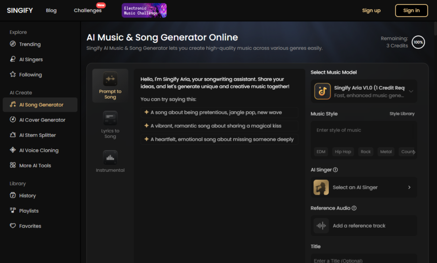The height and width of the screenshot is (263, 437).
Task: Click the More AI Tools grid icon
Action: coord(13,165)
